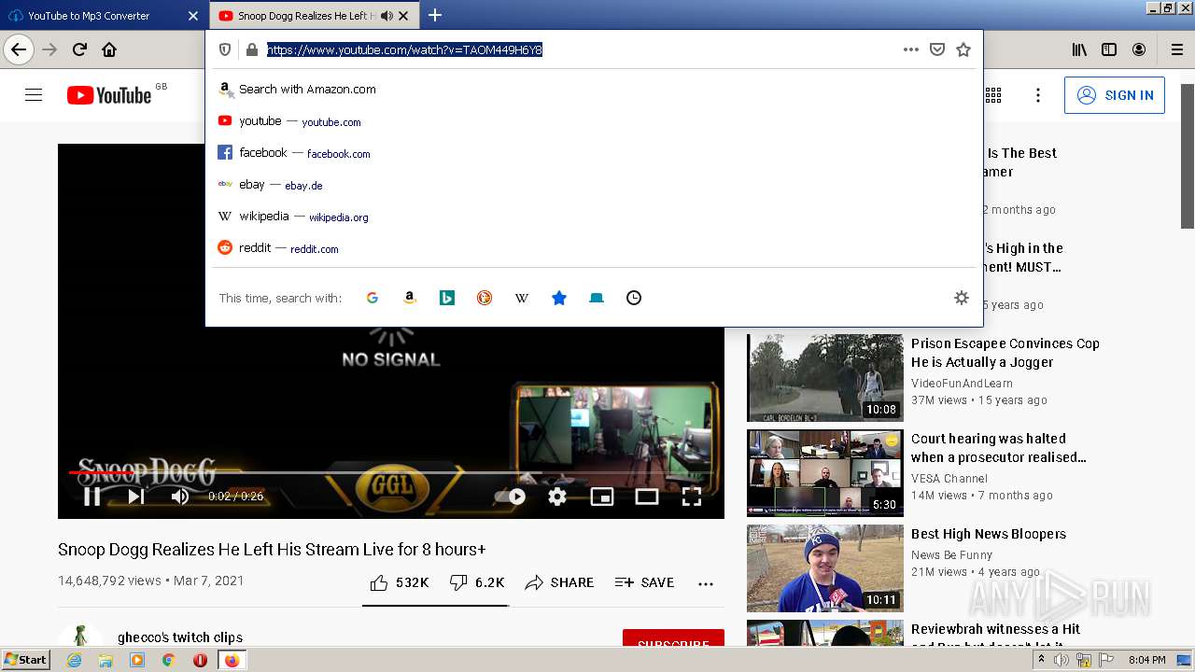
Task: Open video player settings gear
Action: tap(557, 497)
